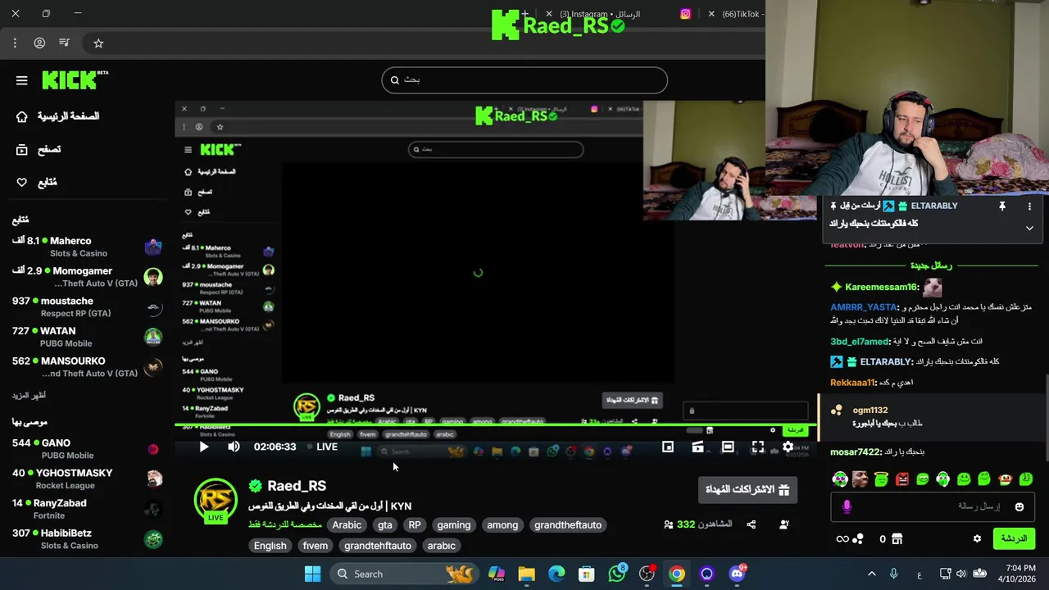
Task: Click the Raed_RS channel avatar with LIVE badge
Action: click(216, 500)
